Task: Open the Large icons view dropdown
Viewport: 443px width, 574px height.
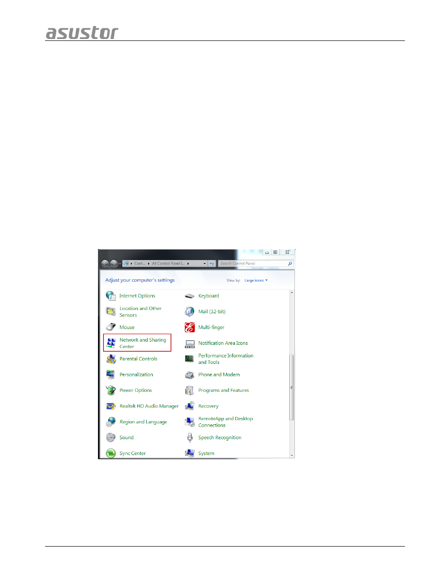Action: tap(256, 281)
